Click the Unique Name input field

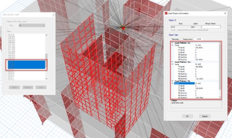[210, 27]
